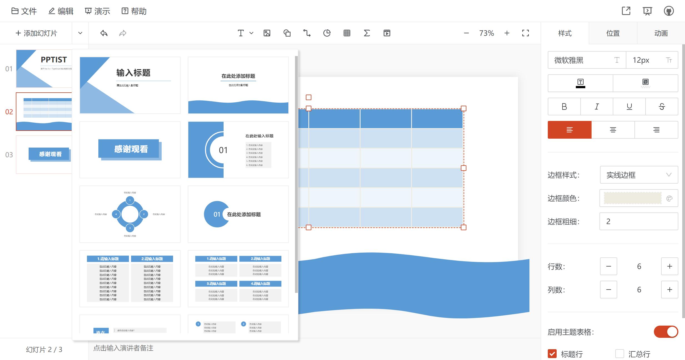Enter fullscreen canvas fit icon

click(525, 33)
